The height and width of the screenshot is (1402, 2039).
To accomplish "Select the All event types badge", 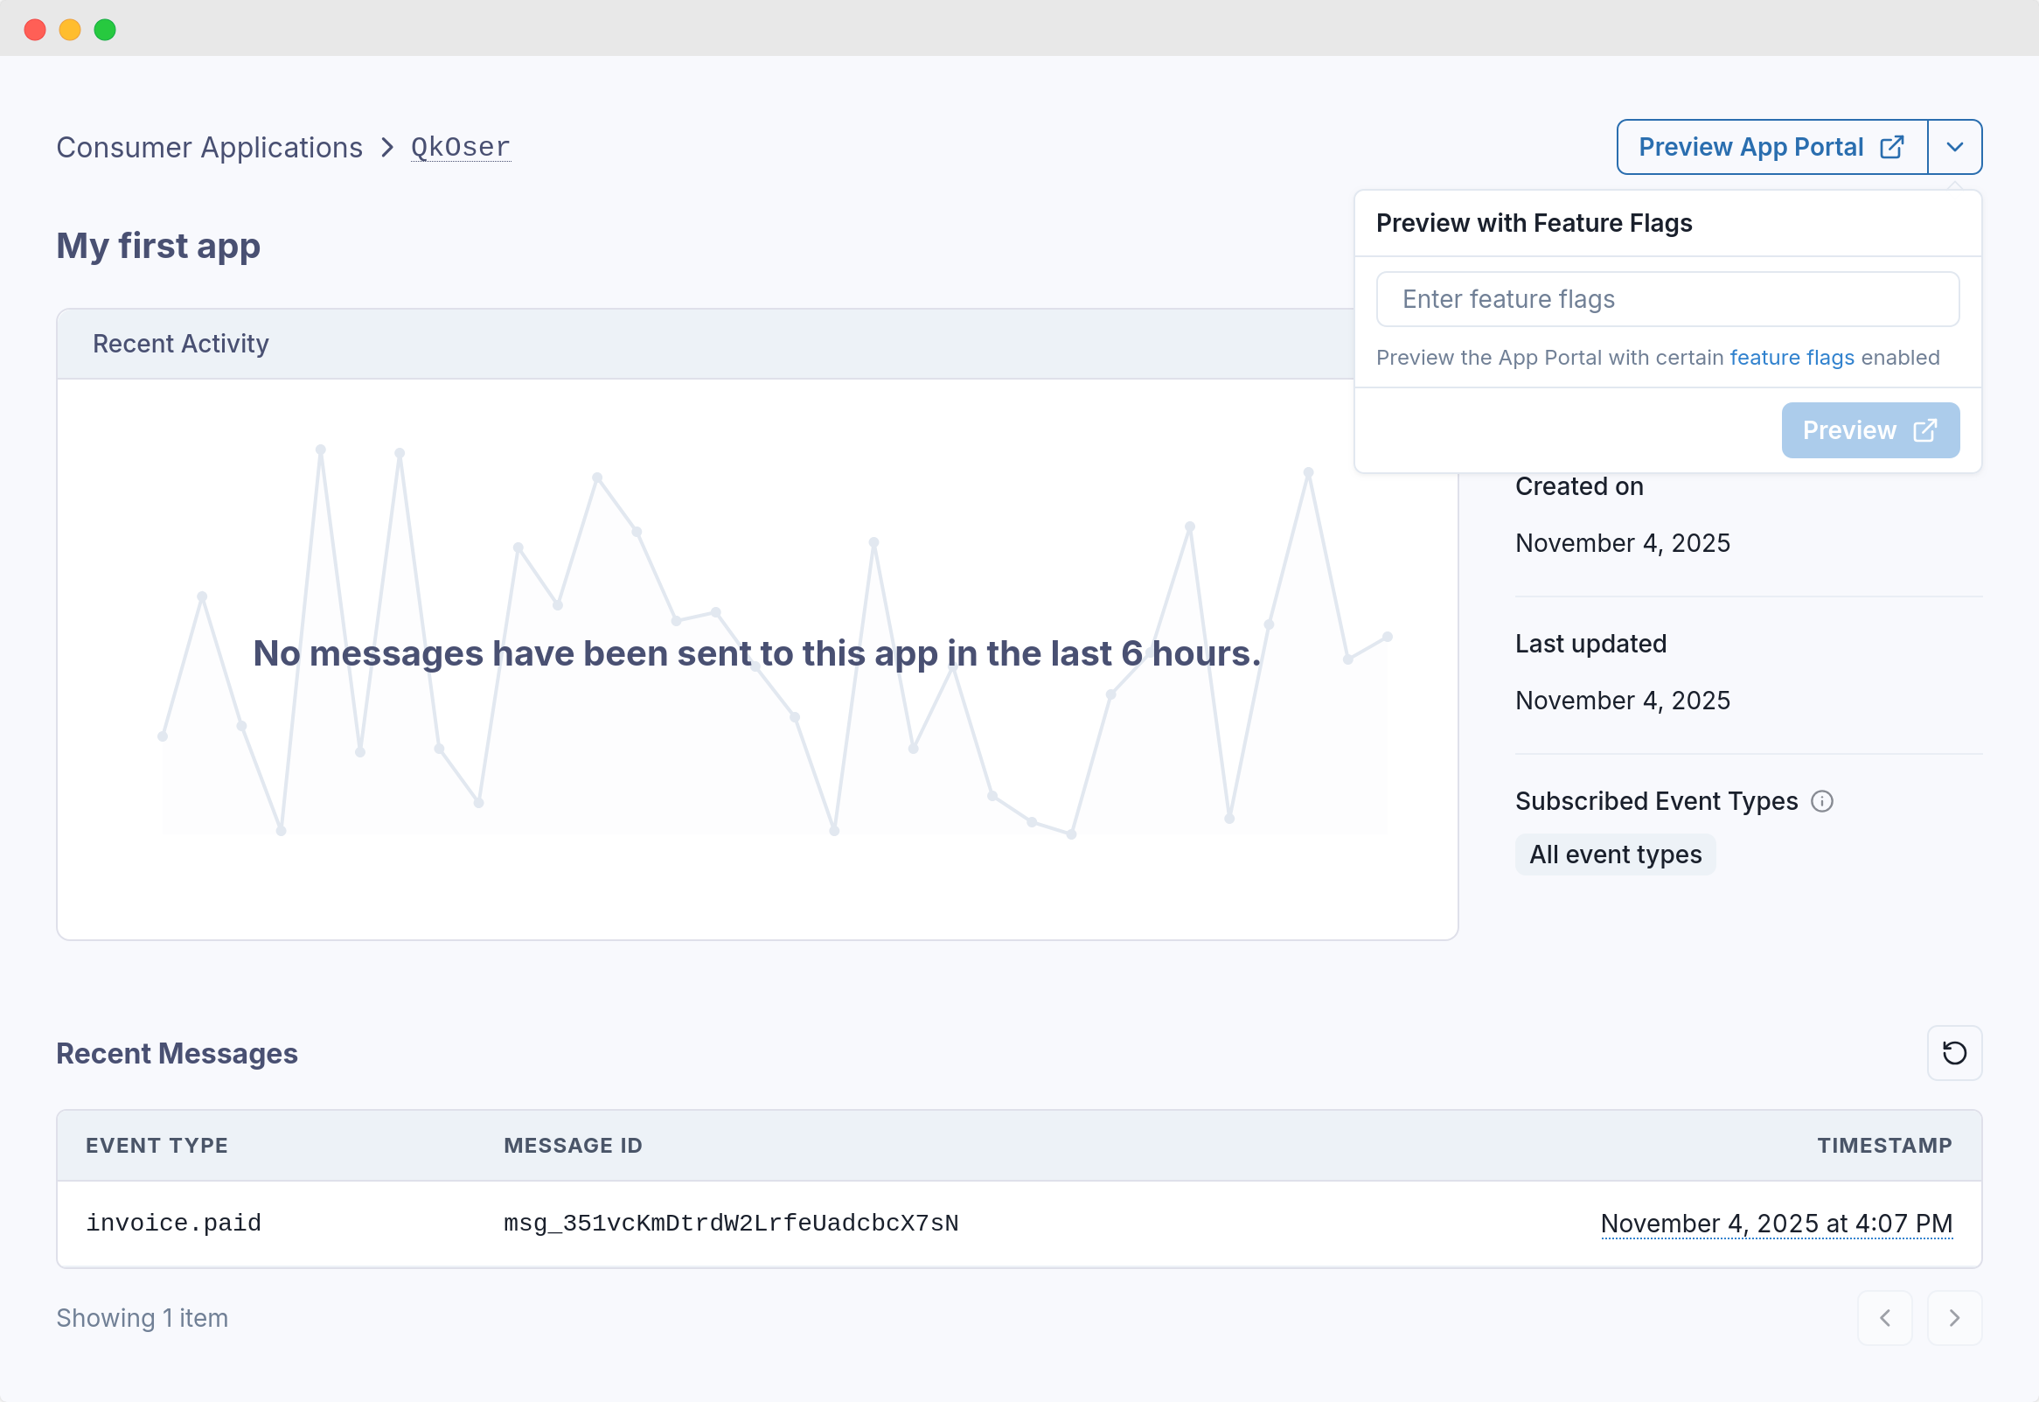I will [x=1615, y=854].
